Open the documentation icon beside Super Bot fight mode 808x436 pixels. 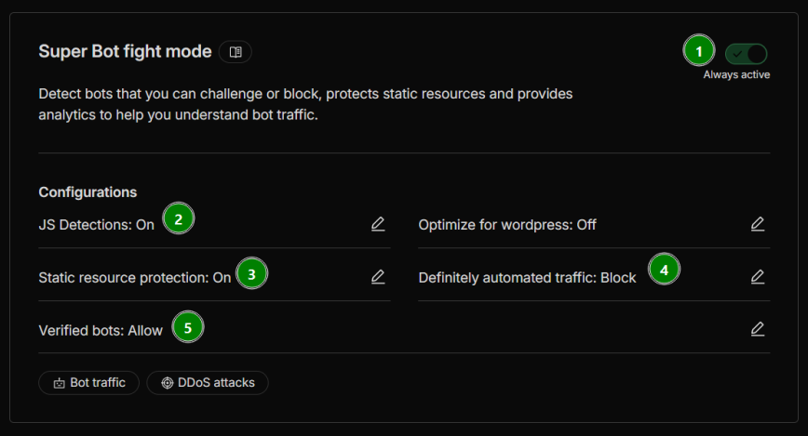click(x=236, y=52)
